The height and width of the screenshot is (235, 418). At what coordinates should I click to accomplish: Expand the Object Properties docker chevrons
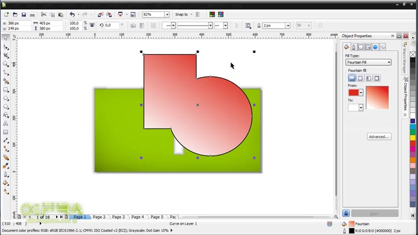(x=393, y=36)
